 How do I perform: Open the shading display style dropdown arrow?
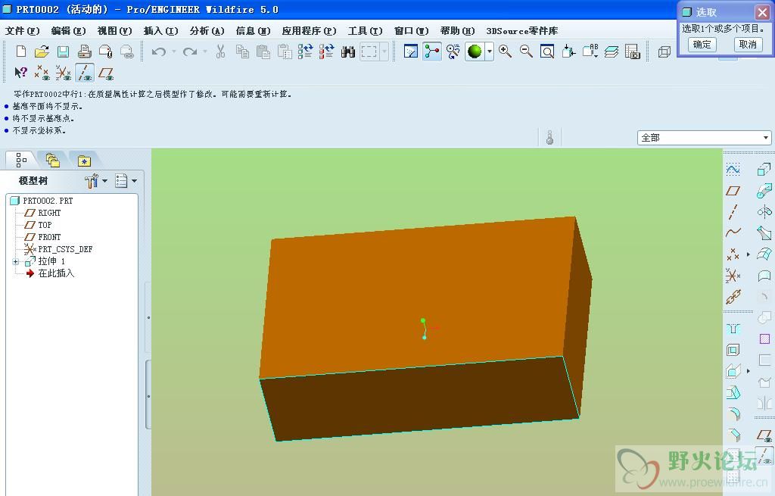[x=489, y=51]
